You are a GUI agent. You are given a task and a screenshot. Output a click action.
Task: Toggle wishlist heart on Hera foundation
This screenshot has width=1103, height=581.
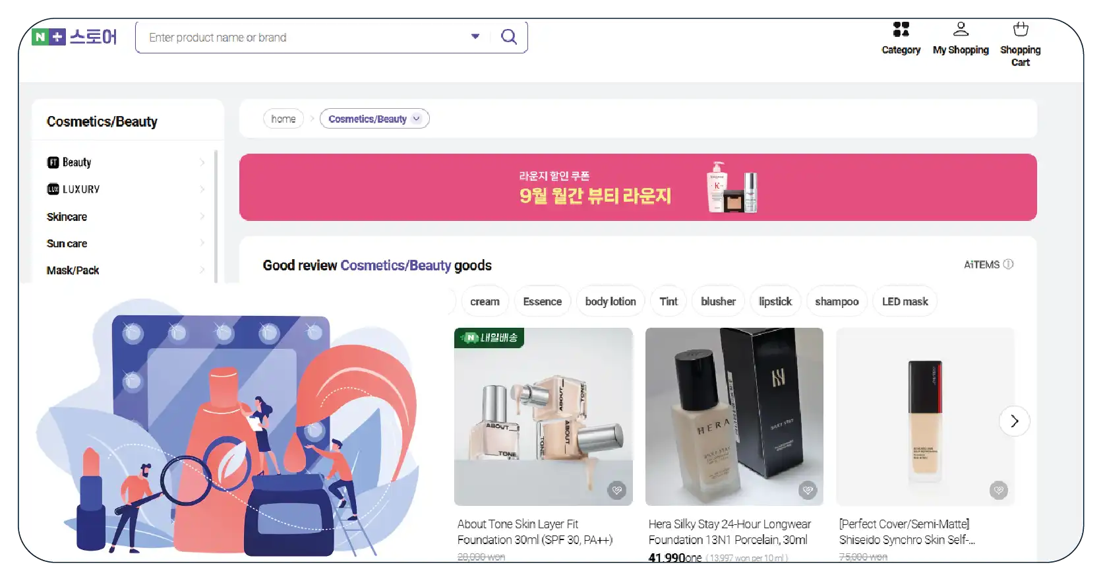[808, 490]
